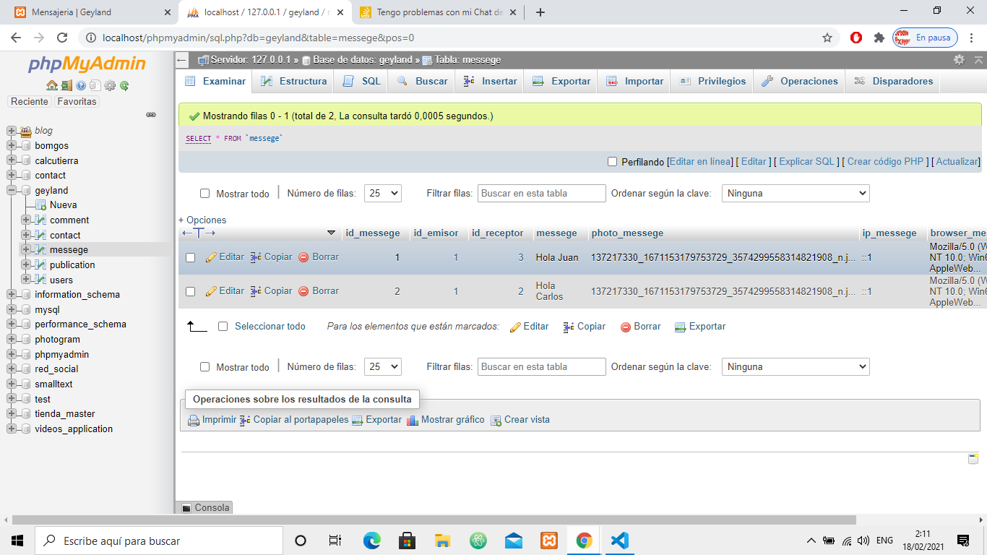Click Mostrar gráfico chart option
This screenshot has height=555, width=987.
click(x=446, y=420)
